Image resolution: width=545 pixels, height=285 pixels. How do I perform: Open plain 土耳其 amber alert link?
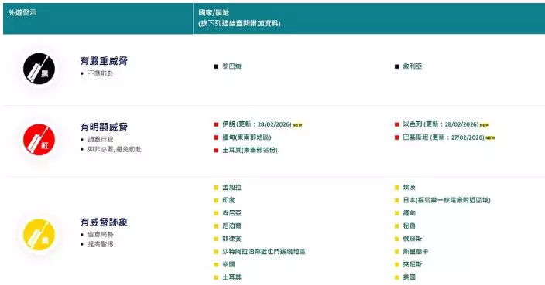pyautogui.click(x=231, y=277)
